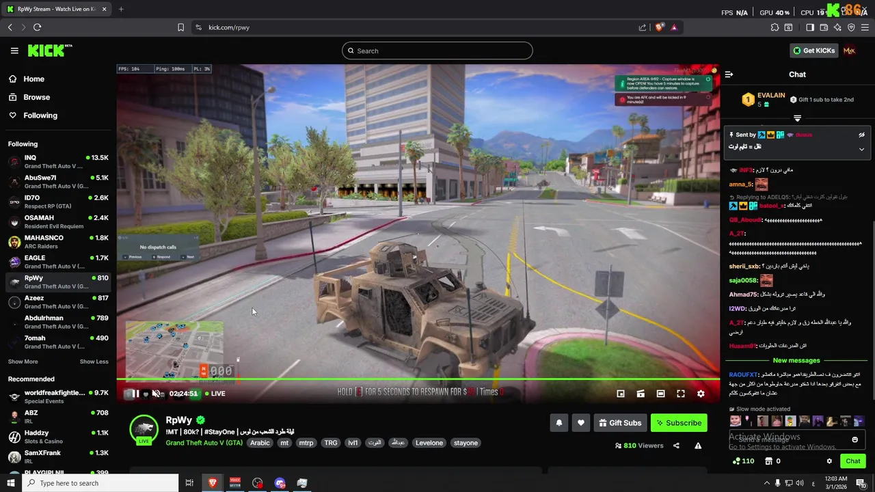Go to Home in the sidebar

(33, 79)
